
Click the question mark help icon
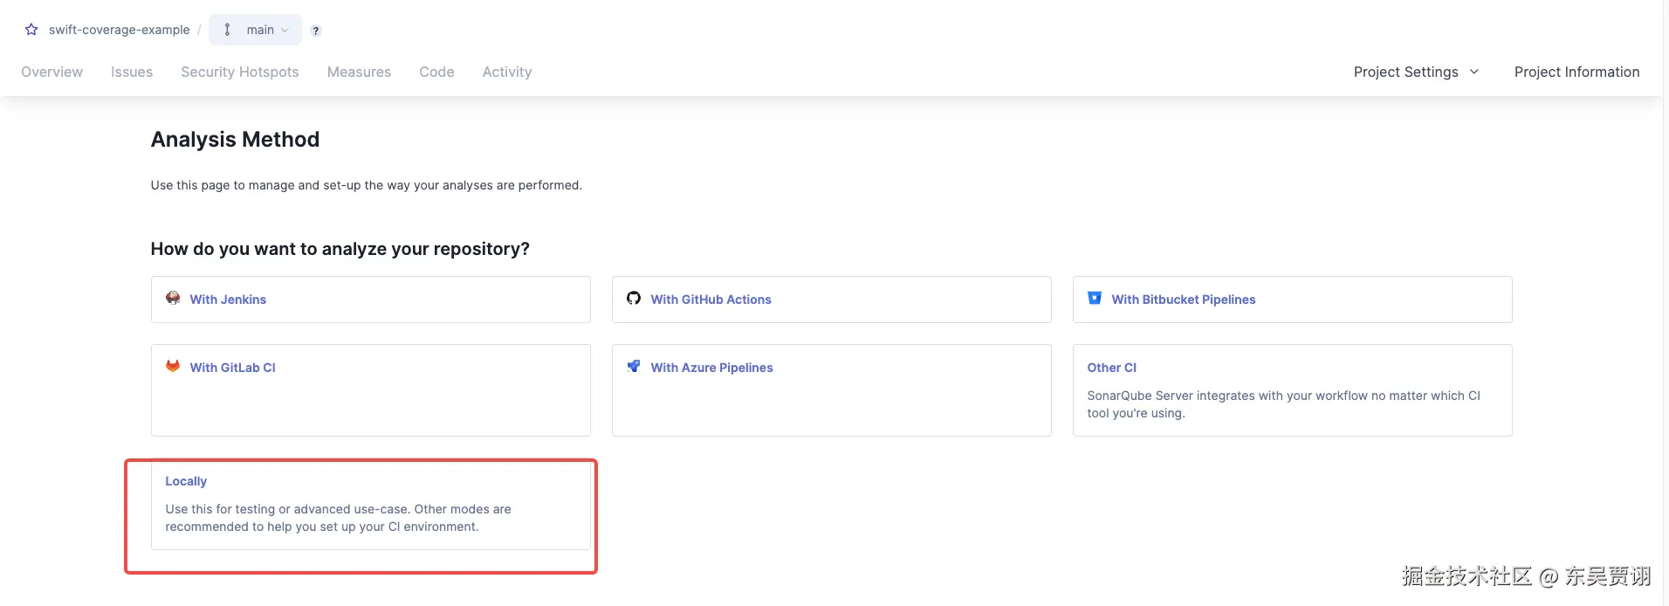point(316,31)
